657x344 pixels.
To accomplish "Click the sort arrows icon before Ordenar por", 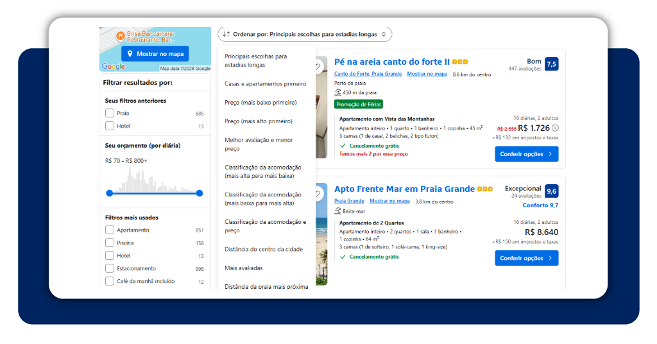I will 226,35.
